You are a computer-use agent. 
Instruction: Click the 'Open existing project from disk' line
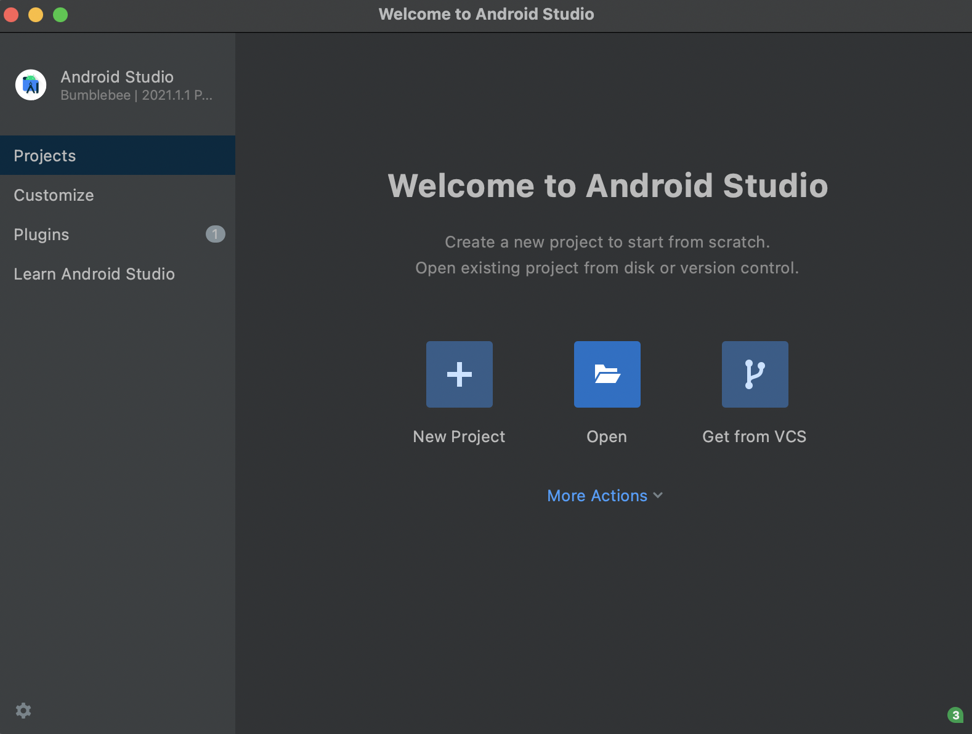point(607,268)
